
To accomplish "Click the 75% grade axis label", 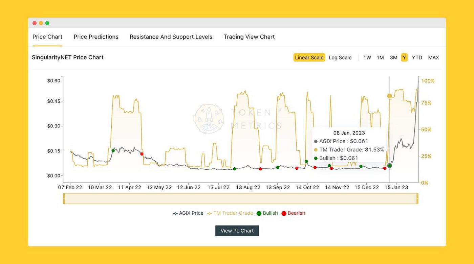I will (x=427, y=103).
